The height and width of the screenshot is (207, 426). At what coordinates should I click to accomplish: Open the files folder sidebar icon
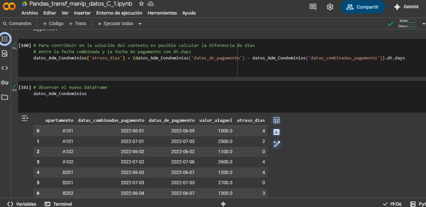(x=5, y=97)
